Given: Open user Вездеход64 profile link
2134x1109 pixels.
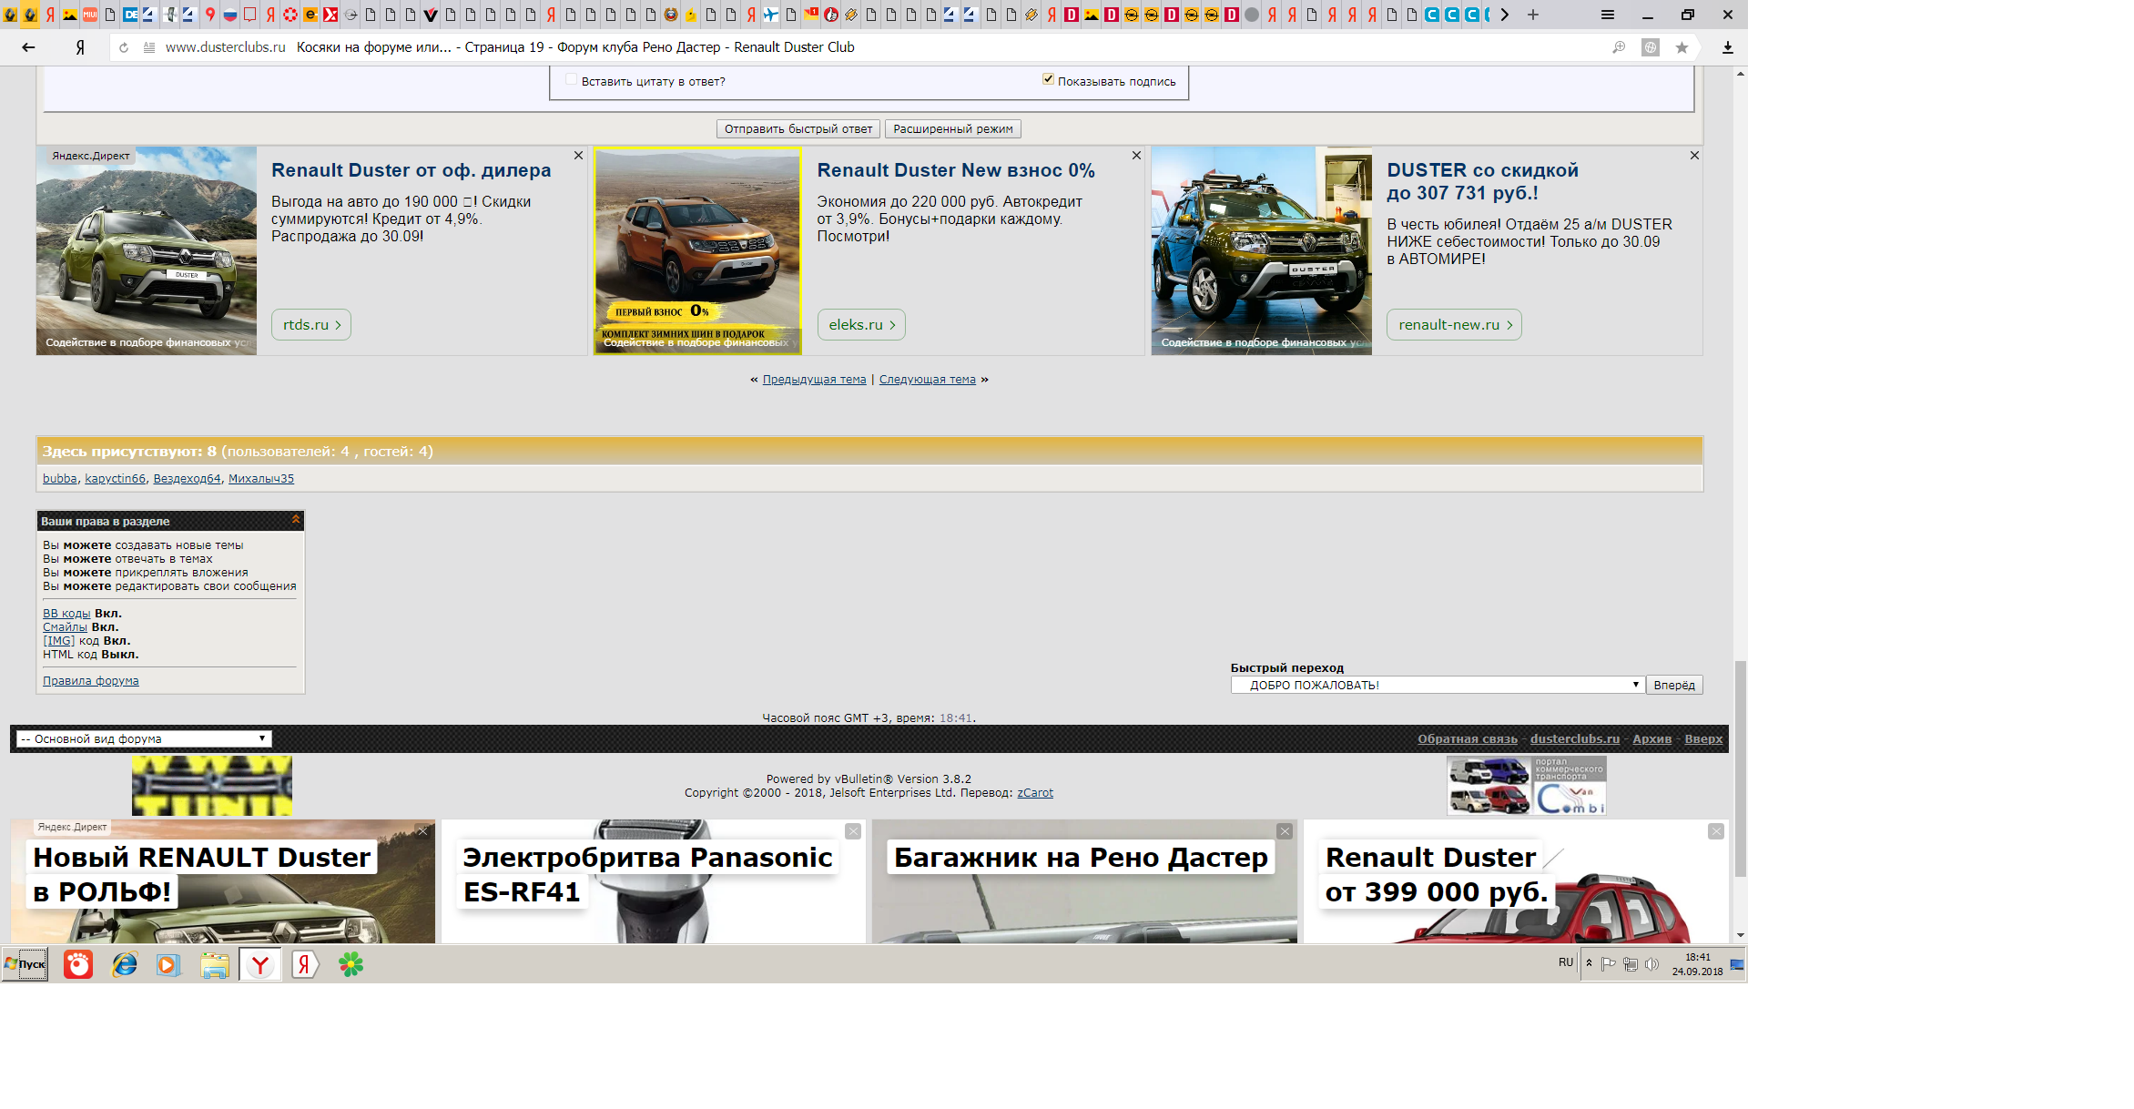Looking at the screenshot, I should pos(187,479).
